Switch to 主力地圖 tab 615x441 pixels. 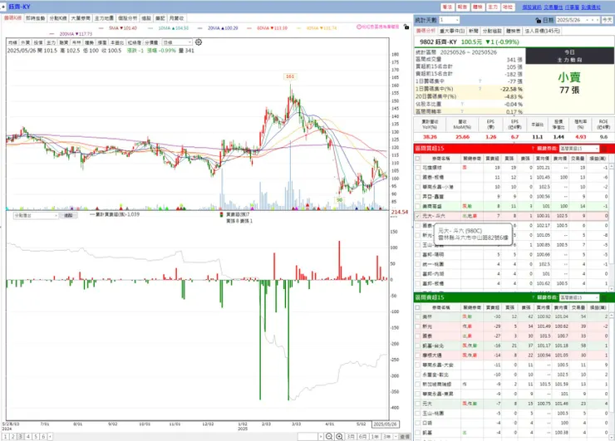[x=104, y=18]
